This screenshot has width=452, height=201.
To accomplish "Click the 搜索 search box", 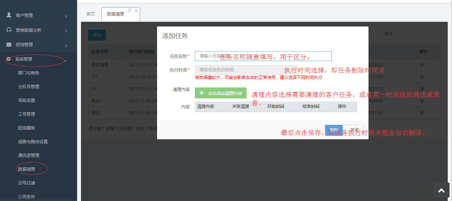I will pos(410,34).
